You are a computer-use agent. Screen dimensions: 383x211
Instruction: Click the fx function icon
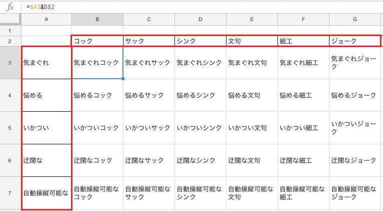10,7
